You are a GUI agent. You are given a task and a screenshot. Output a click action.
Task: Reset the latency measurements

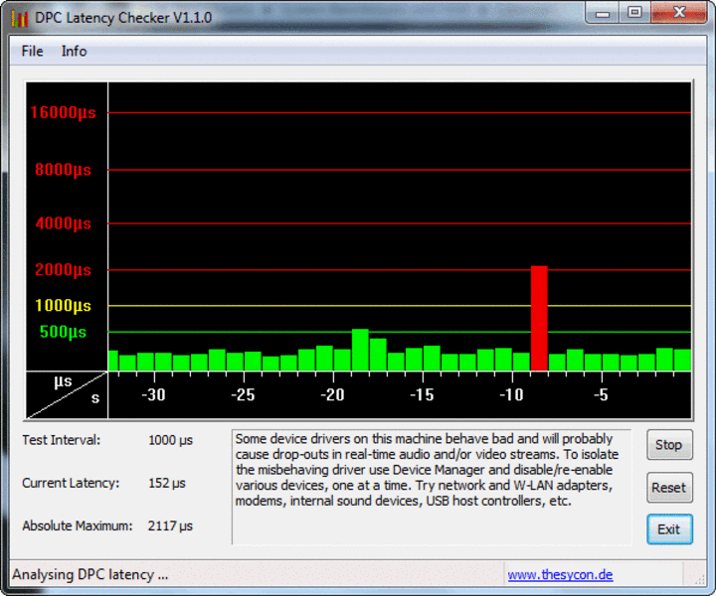click(x=668, y=488)
